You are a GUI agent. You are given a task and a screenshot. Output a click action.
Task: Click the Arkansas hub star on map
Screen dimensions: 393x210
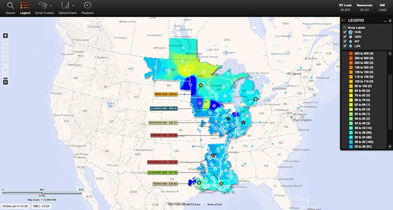click(x=213, y=155)
